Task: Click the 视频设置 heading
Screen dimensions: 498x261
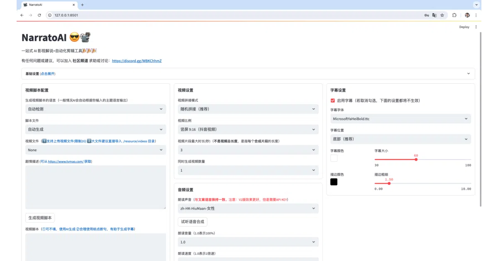Action: pyautogui.click(x=186, y=90)
